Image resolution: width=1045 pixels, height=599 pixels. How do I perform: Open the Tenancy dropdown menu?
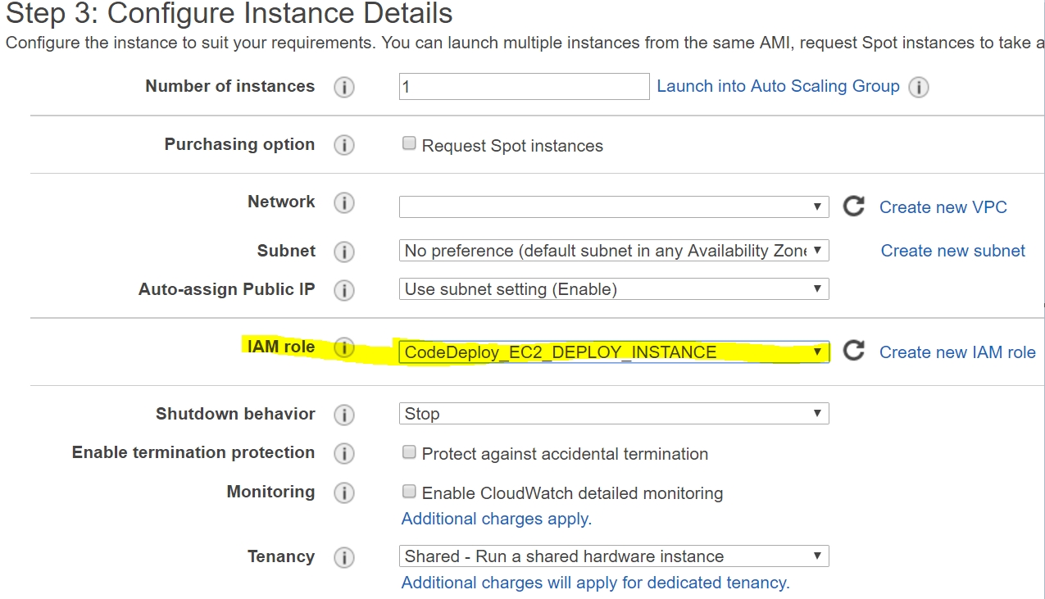pyautogui.click(x=613, y=556)
